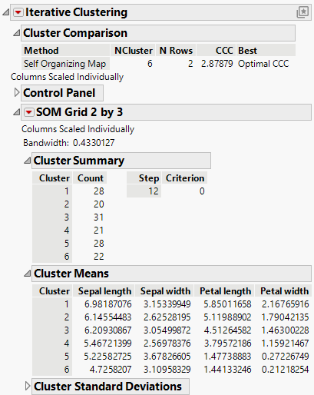Collapse the Cluster Means section
This screenshot has height=395, width=314.
[x=27, y=274]
